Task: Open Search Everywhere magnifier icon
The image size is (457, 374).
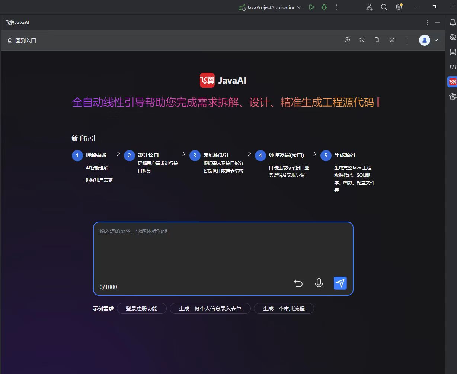Action: 384,7
